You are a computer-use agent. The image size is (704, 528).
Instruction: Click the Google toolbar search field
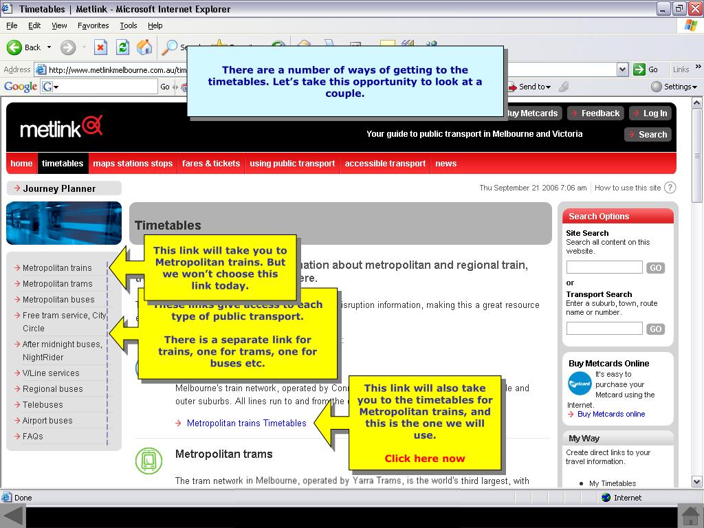coord(109,87)
